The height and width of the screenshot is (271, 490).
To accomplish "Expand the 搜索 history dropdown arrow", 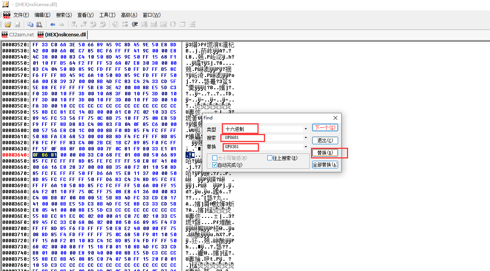I will [x=306, y=138].
